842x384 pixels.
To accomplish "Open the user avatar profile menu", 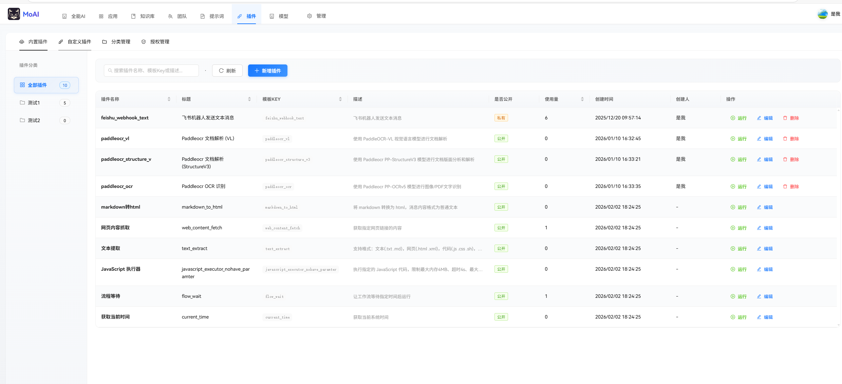I will [823, 14].
